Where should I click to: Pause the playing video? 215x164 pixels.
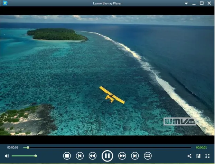pyautogui.click(x=107, y=156)
